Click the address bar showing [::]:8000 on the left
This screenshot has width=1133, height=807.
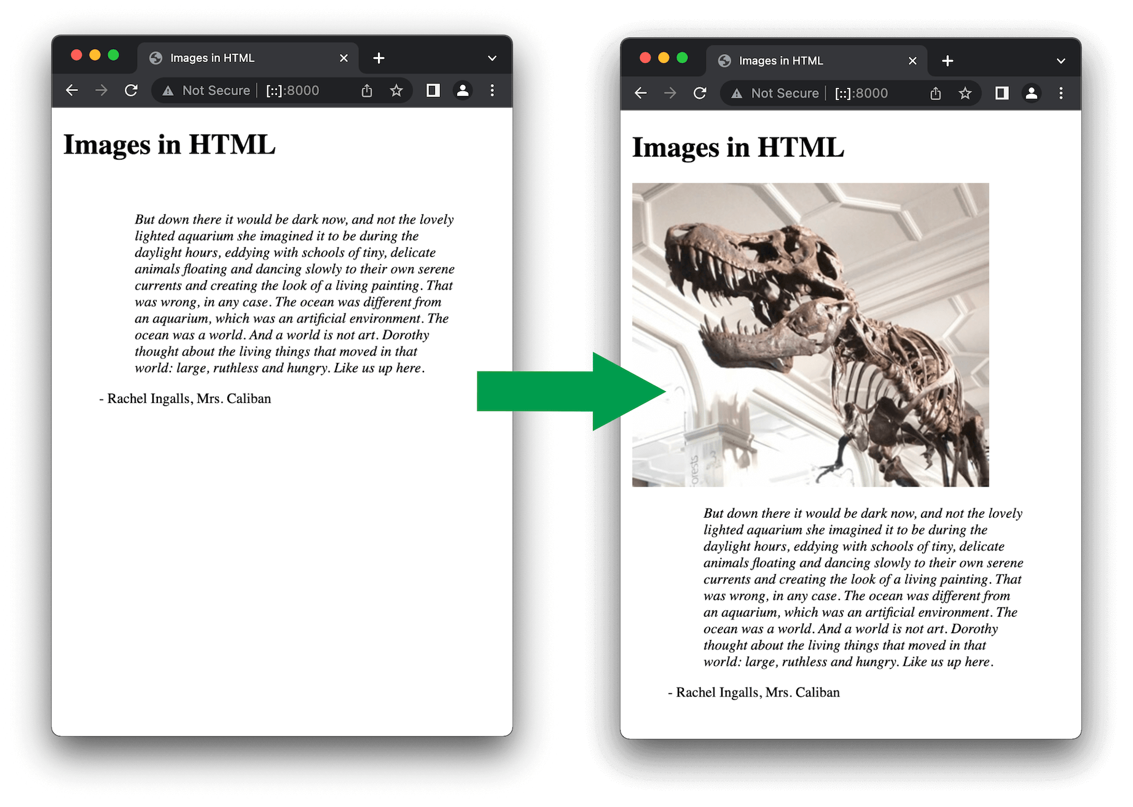click(x=292, y=90)
